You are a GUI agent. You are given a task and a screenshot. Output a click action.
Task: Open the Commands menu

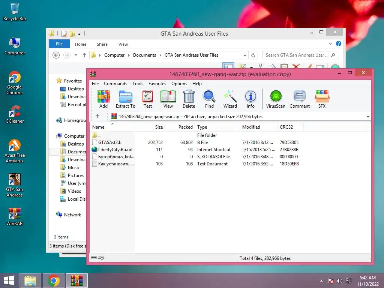tap(115, 84)
